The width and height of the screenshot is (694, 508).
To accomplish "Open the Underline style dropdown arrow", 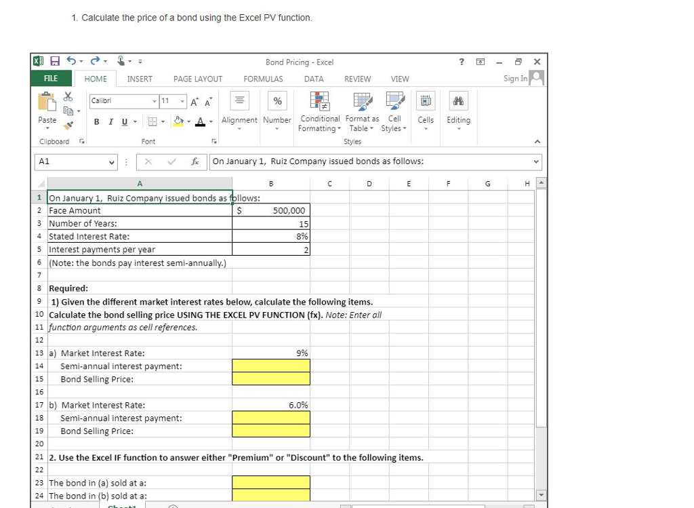I will (135, 122).
